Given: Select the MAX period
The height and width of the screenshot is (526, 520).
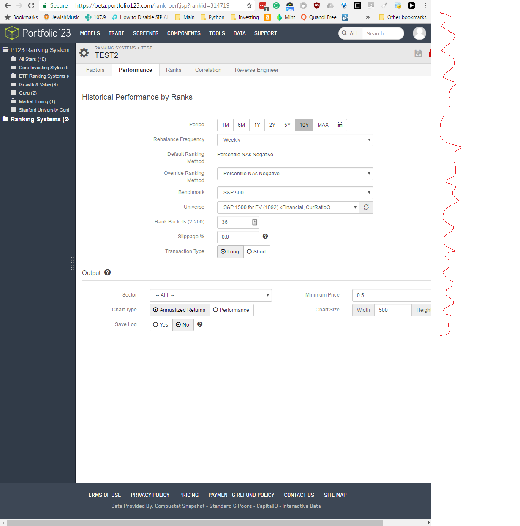Looking at the screenshot, I should 323,125.
